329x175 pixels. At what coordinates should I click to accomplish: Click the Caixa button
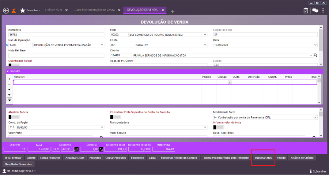coord(152,157)
